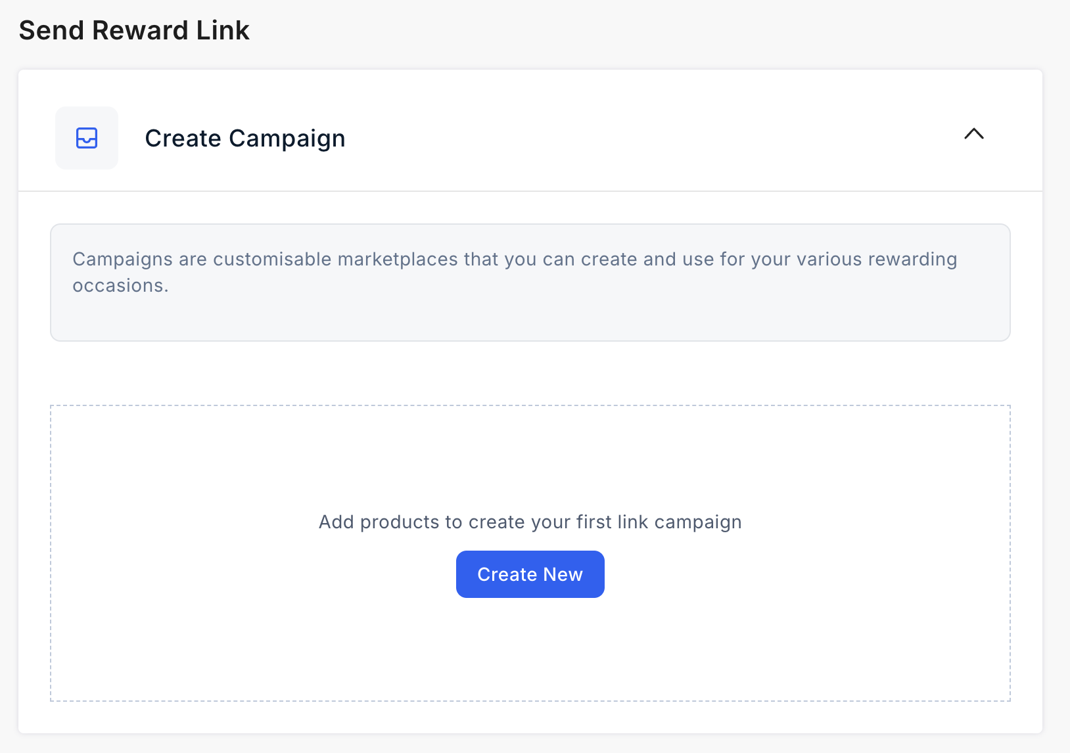Click empty space below Create New button
The height and width of the screenshot is (753, 1070).
(x=530, y=649)
